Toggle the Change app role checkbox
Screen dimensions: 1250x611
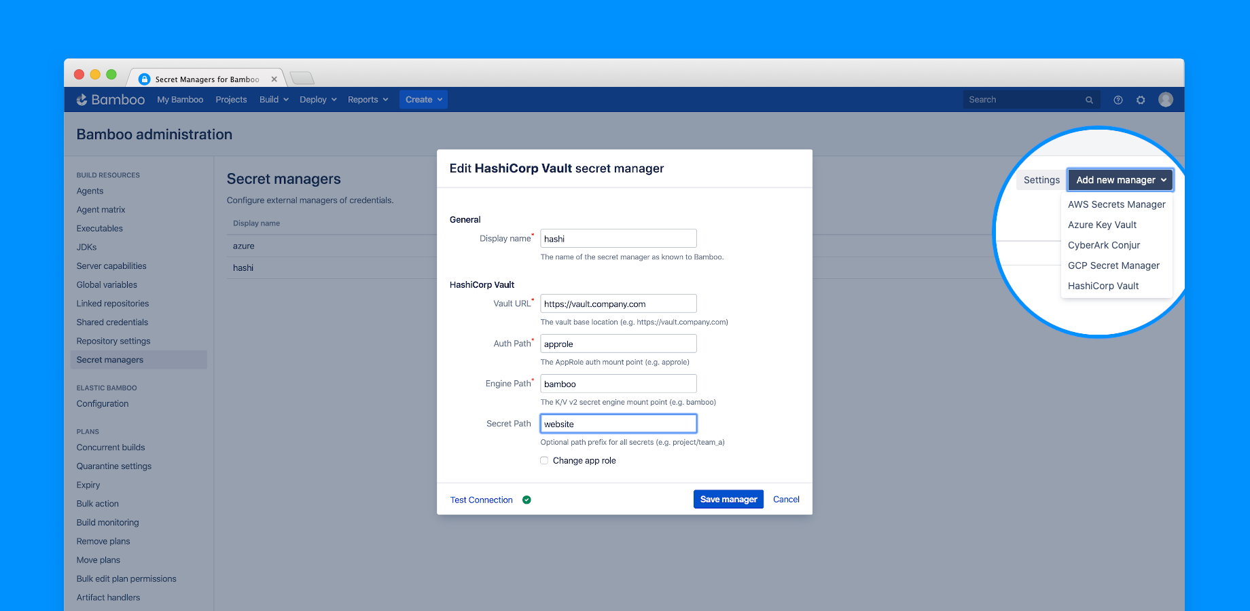tap(544, 460)
